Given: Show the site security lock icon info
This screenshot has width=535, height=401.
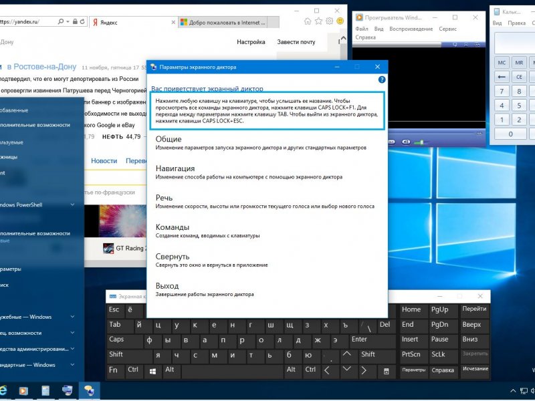Looking at the screenshot, I should point(75,21).
